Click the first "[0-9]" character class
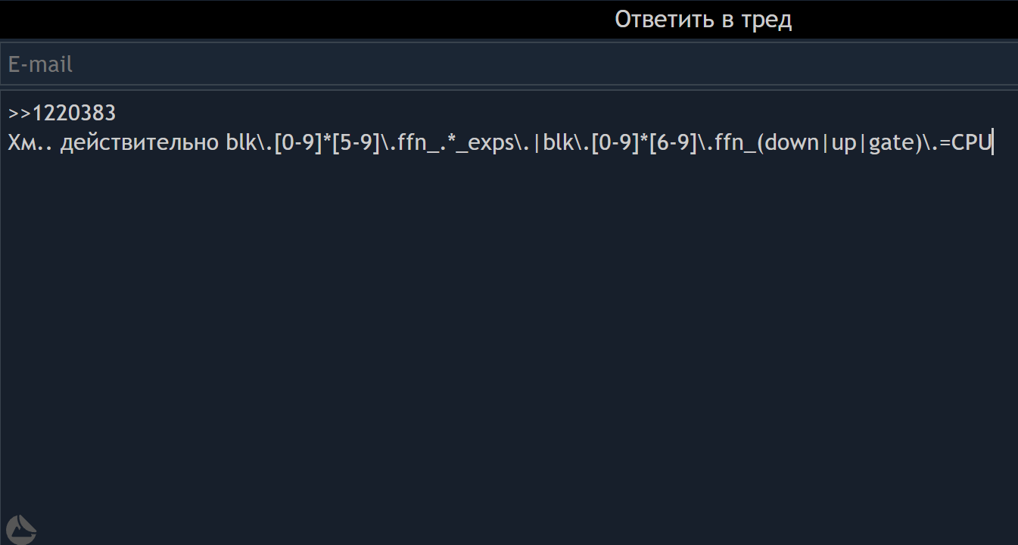This screenshot has width=1018, height=545. click(x=297, y=143)
